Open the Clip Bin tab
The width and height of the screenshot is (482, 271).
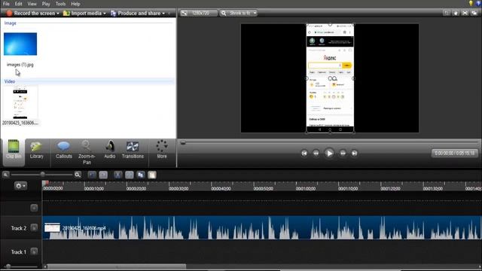pyautogui.click(x=14, y=149)
